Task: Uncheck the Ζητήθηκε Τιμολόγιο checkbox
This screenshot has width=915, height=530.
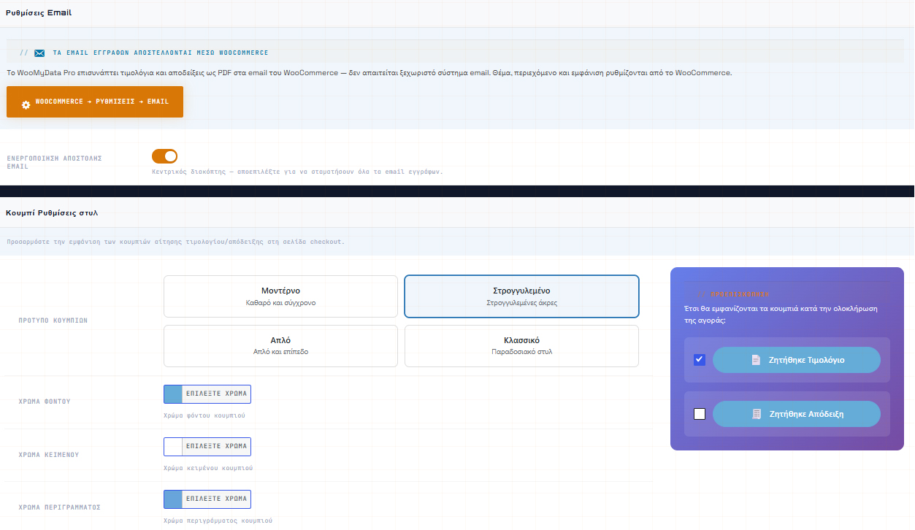Action: [x=700, y=360]
